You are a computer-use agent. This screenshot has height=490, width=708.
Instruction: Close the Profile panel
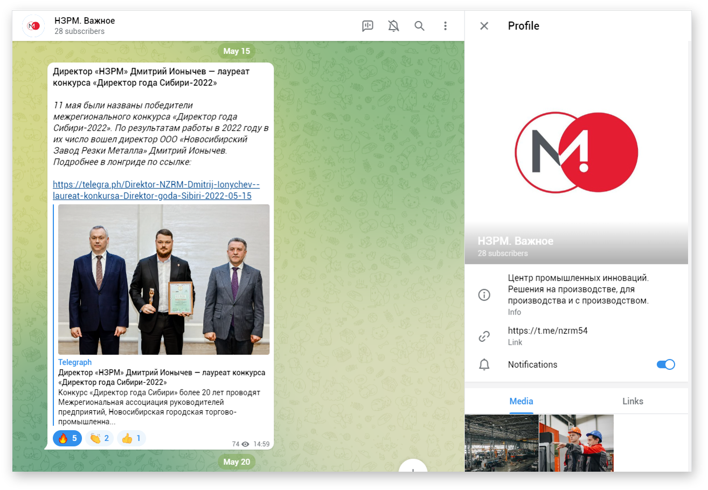[x=484, y=26]
